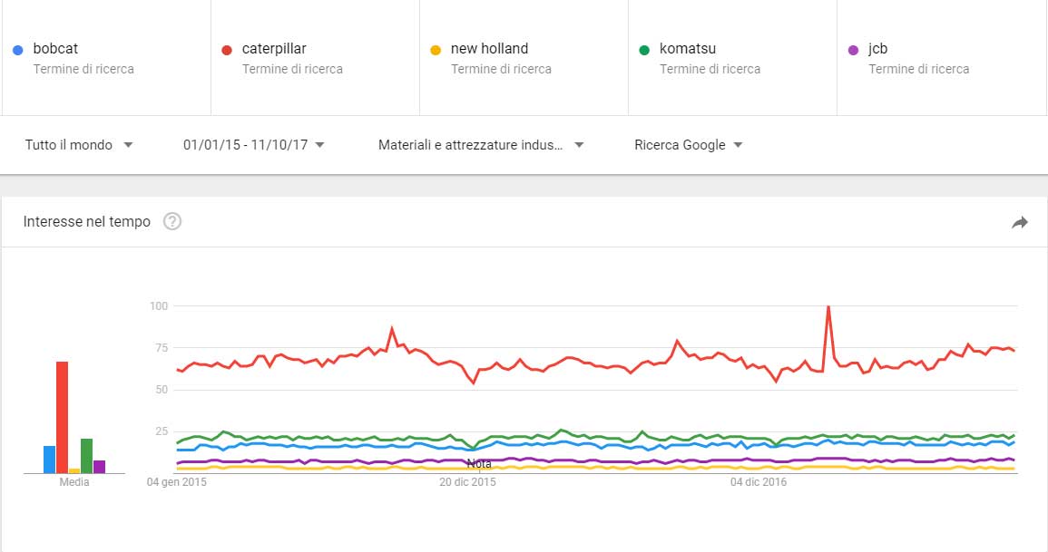Edit the caterpillar search term
Screen dimensions: 1048x552
coord(316,58)
